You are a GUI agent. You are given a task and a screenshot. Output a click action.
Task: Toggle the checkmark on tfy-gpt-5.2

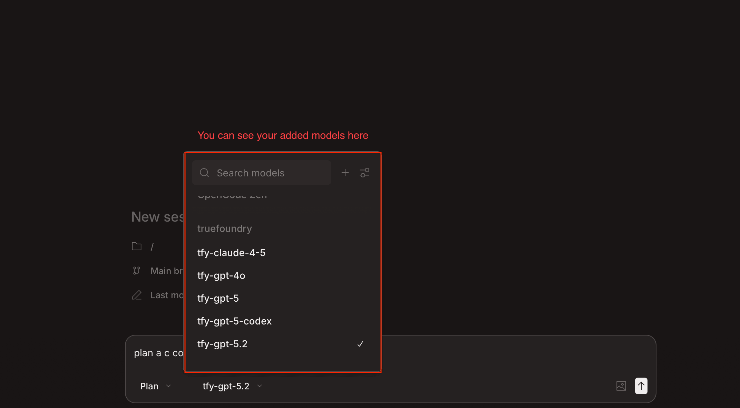click(x=360, y=344)
